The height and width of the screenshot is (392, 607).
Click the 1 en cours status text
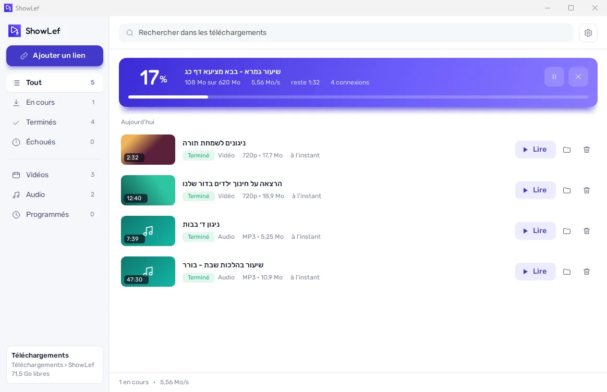[133, 382]
